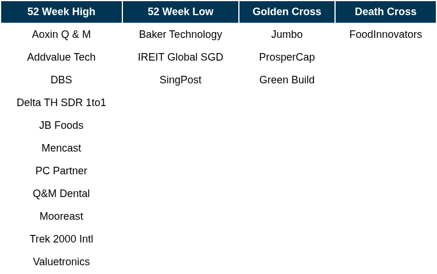This screenshot has width=437, height=274.
Task: Open PC Partner entry
Action: [61, 171]
